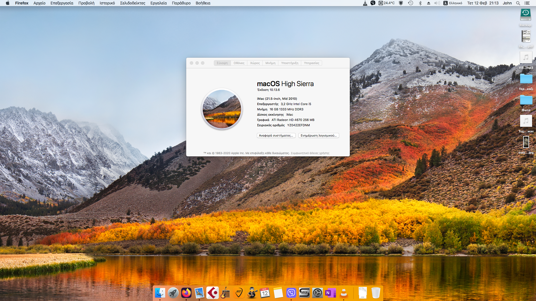Viewport: 536px width, 301px height.
Task: Open fan temperature 24.4°C menu bar item
Action: pos(387,3)
